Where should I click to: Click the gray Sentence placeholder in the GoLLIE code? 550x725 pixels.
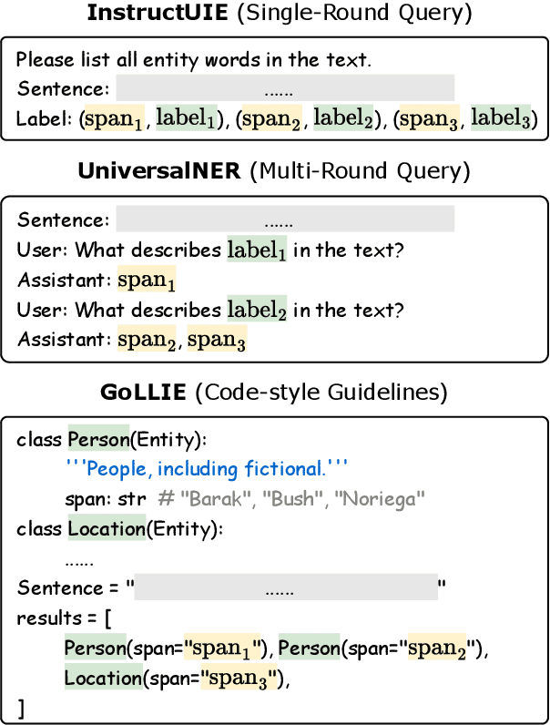pyautogui.click(x=286, y=588)
